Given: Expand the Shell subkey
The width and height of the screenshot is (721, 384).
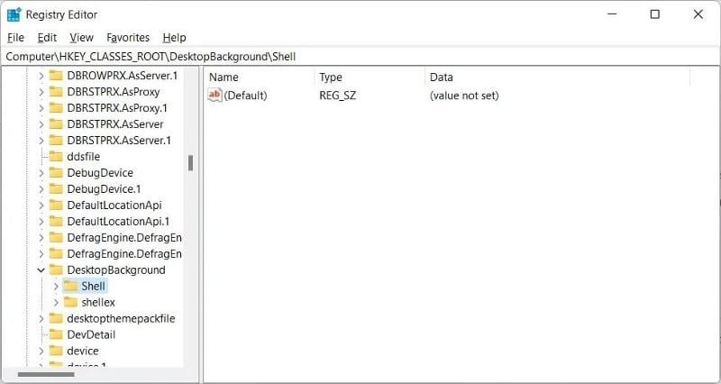Looking at the screenshot, I should click(56, 286).
